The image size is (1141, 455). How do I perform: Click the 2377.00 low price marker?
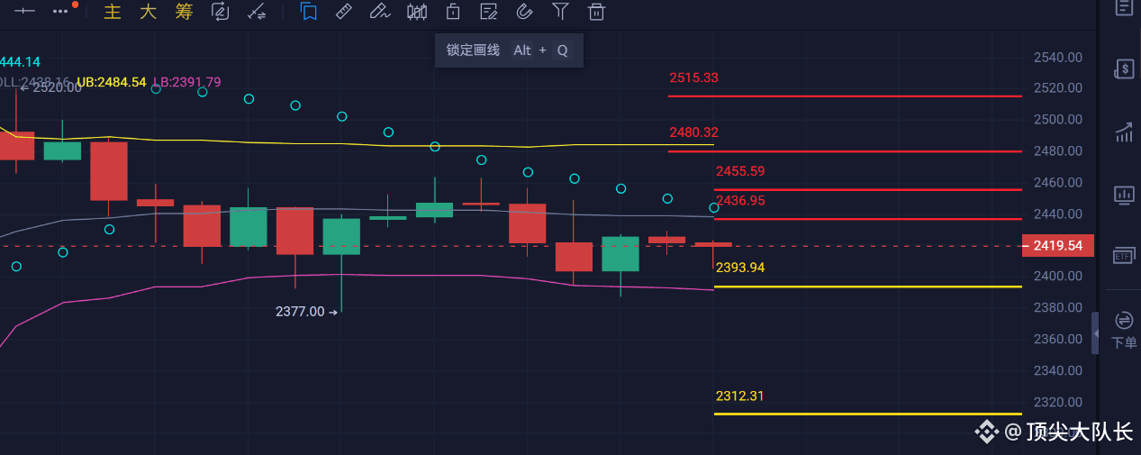point(306,312)
